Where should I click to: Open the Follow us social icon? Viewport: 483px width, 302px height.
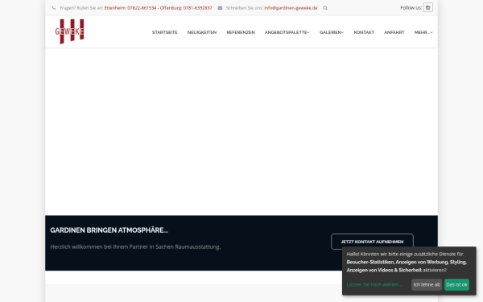click(x=428, y=7)
